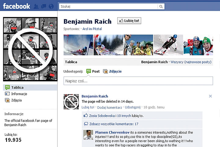Click the comment bubble icon
Screen dimensions: 220x147
pyautogui.click(x=86, y=124)
